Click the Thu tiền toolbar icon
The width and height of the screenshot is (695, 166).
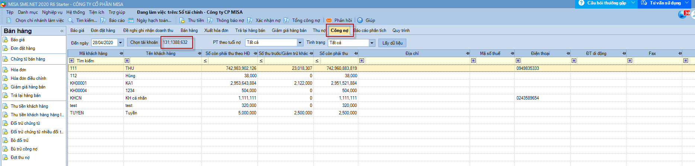[182, 20]
